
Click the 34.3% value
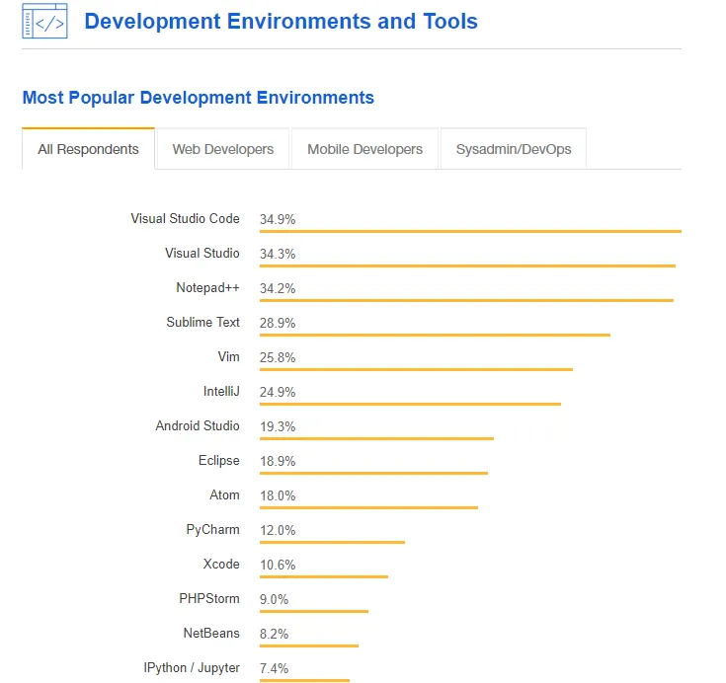278,254
